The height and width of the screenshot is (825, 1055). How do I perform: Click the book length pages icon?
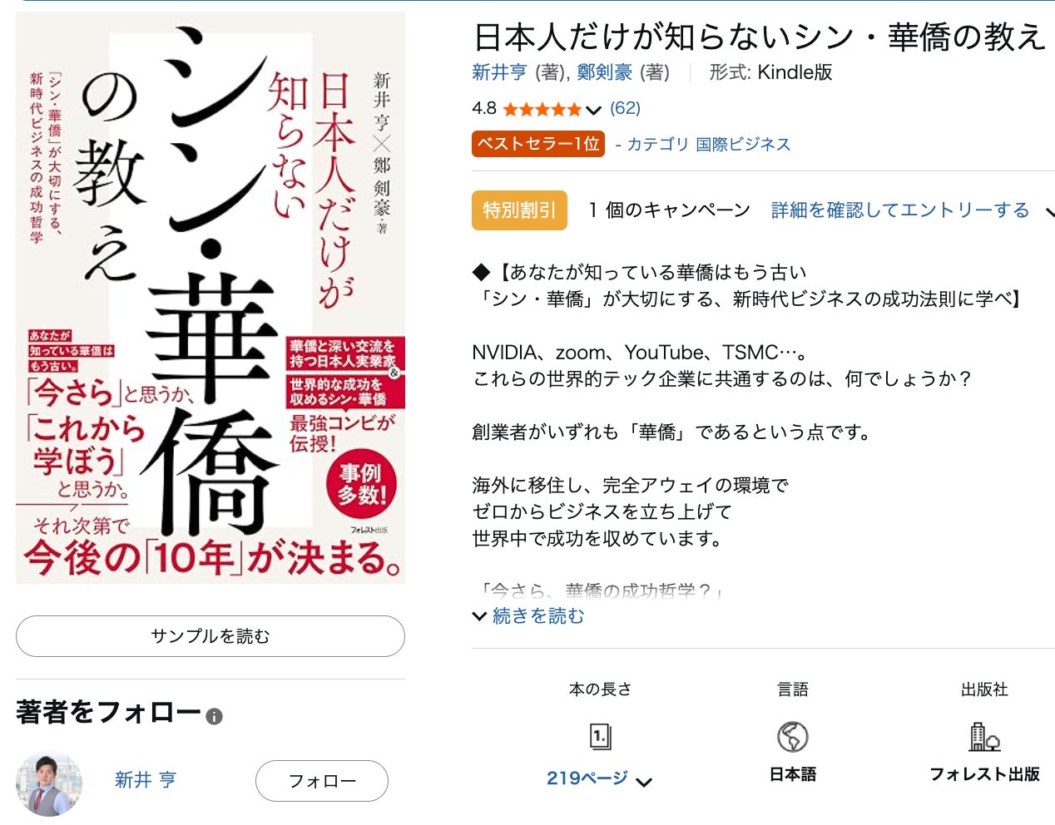[x=600, y=736]
